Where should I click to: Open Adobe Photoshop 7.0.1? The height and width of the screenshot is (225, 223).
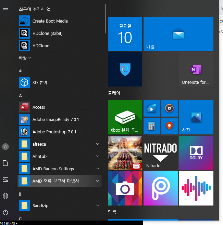60,132
